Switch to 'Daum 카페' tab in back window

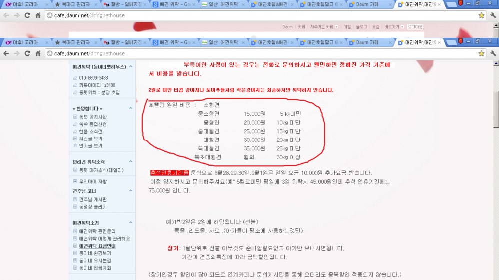(x=369, y=5)
